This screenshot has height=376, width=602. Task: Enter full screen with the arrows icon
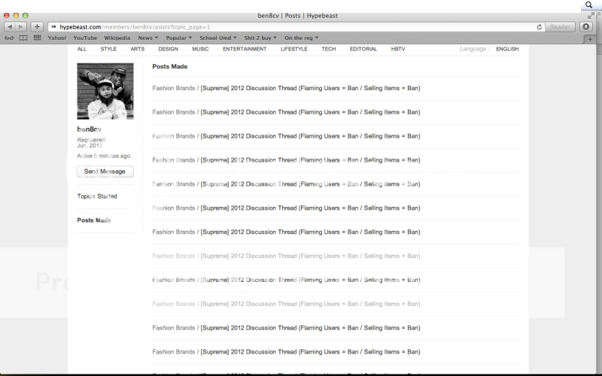(x=591, y=15)
